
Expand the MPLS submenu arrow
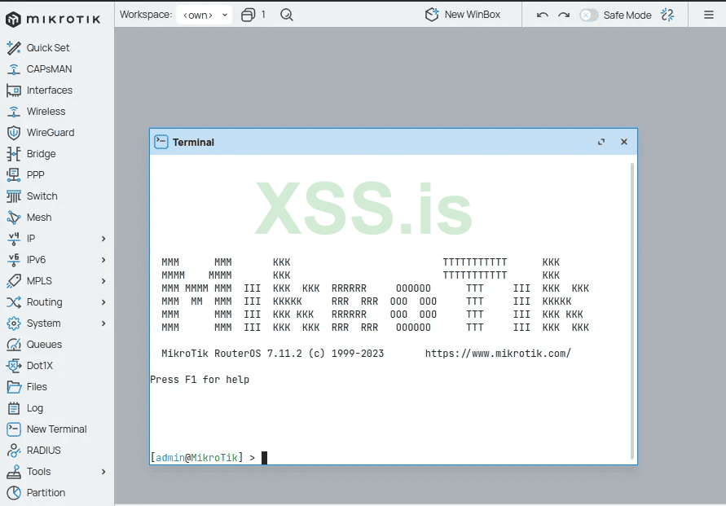[103, 281]
